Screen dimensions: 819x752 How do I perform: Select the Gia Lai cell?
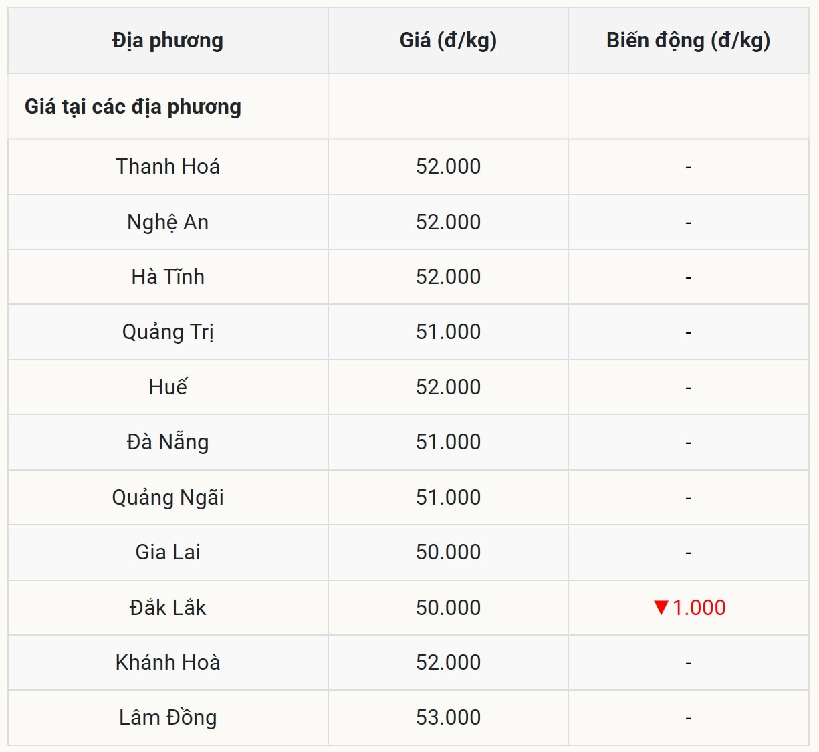168,552
